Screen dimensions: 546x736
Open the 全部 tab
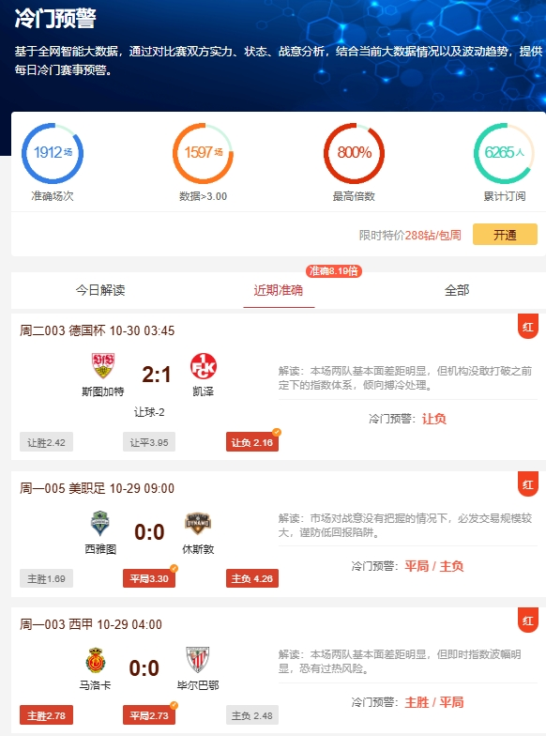click(457, 290)
